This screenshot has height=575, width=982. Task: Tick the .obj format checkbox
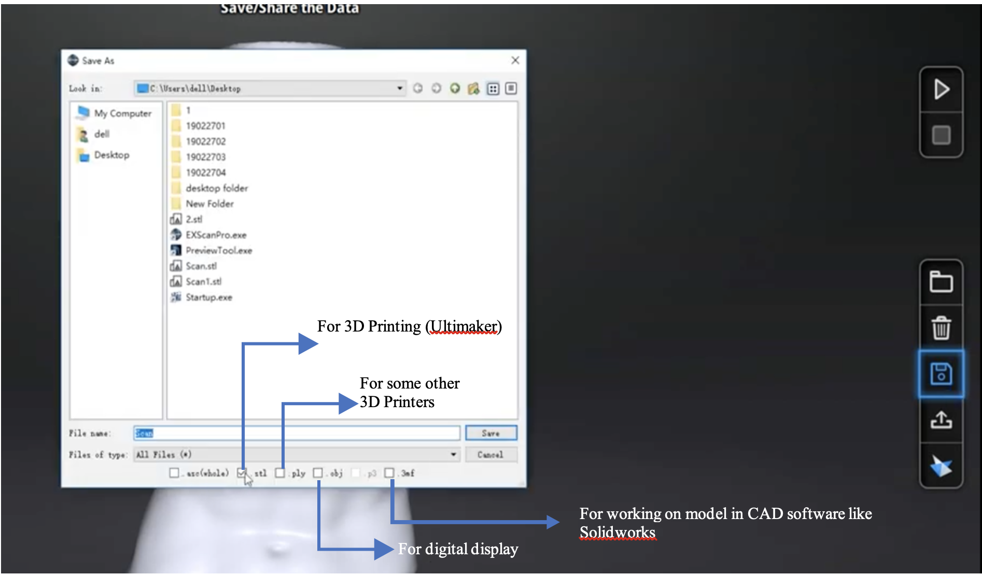[318, 473]
